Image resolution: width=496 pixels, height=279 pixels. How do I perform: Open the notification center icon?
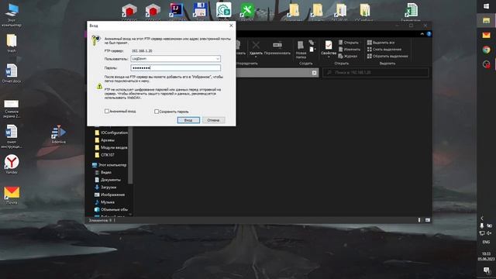(x=486, y=270)
